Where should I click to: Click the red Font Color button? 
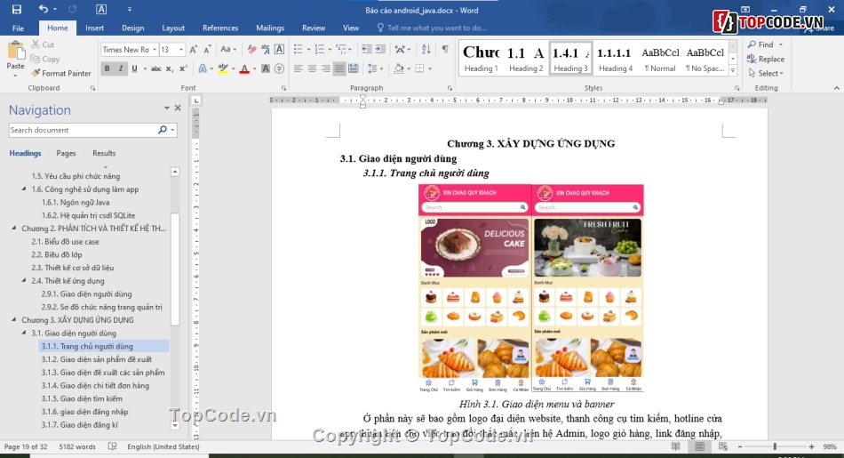click(x=243, y=68)
